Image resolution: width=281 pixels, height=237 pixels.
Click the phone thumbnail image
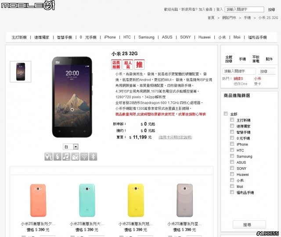click(21, 72)
